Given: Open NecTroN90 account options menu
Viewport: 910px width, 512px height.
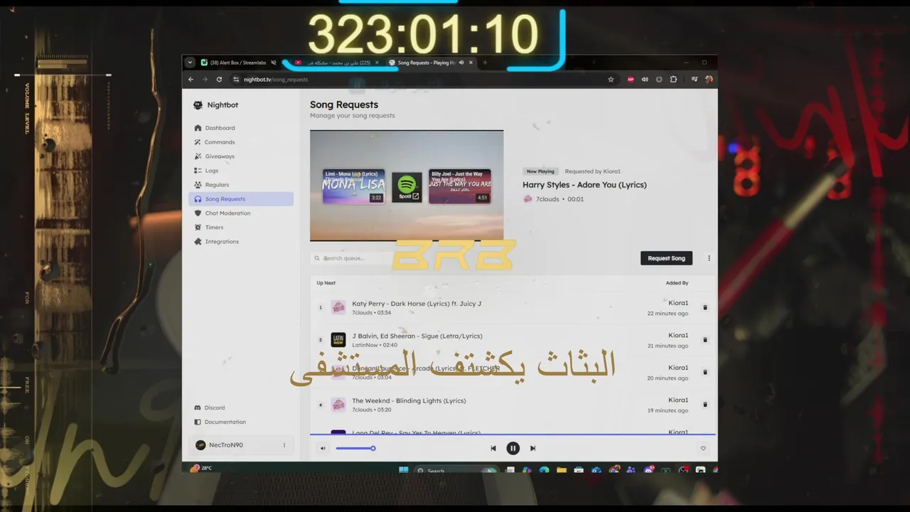Looking at the screenshot, I should coord(284,445).
